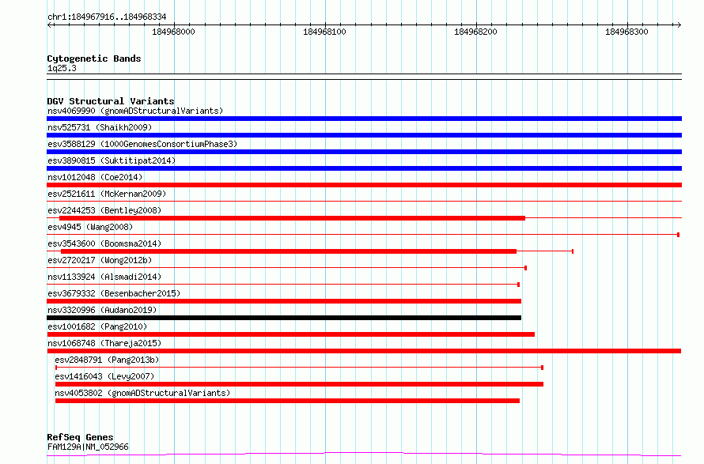Select the thick red Boomsma2014 variant bar
This screenshot has width=704, height=464.
(x=289, y=251)
